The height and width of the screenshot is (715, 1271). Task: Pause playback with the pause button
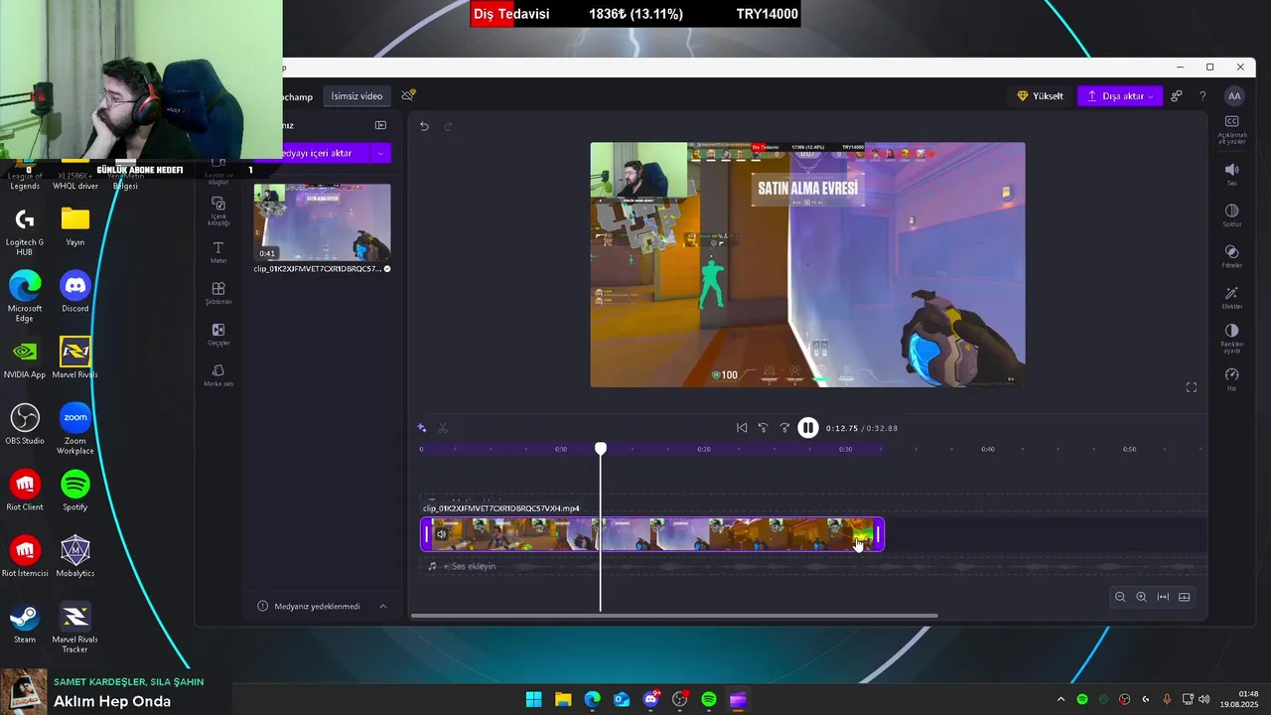[808, 428]
